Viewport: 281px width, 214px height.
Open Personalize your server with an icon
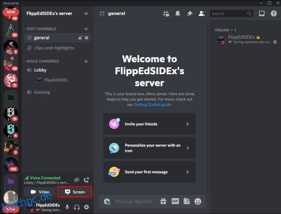pyautogui.click(x=149, y=148)
